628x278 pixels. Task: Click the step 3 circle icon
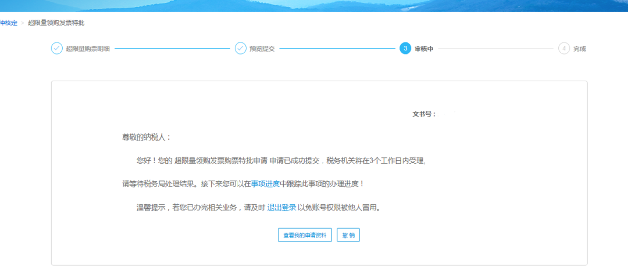click(x=405, y=48)
